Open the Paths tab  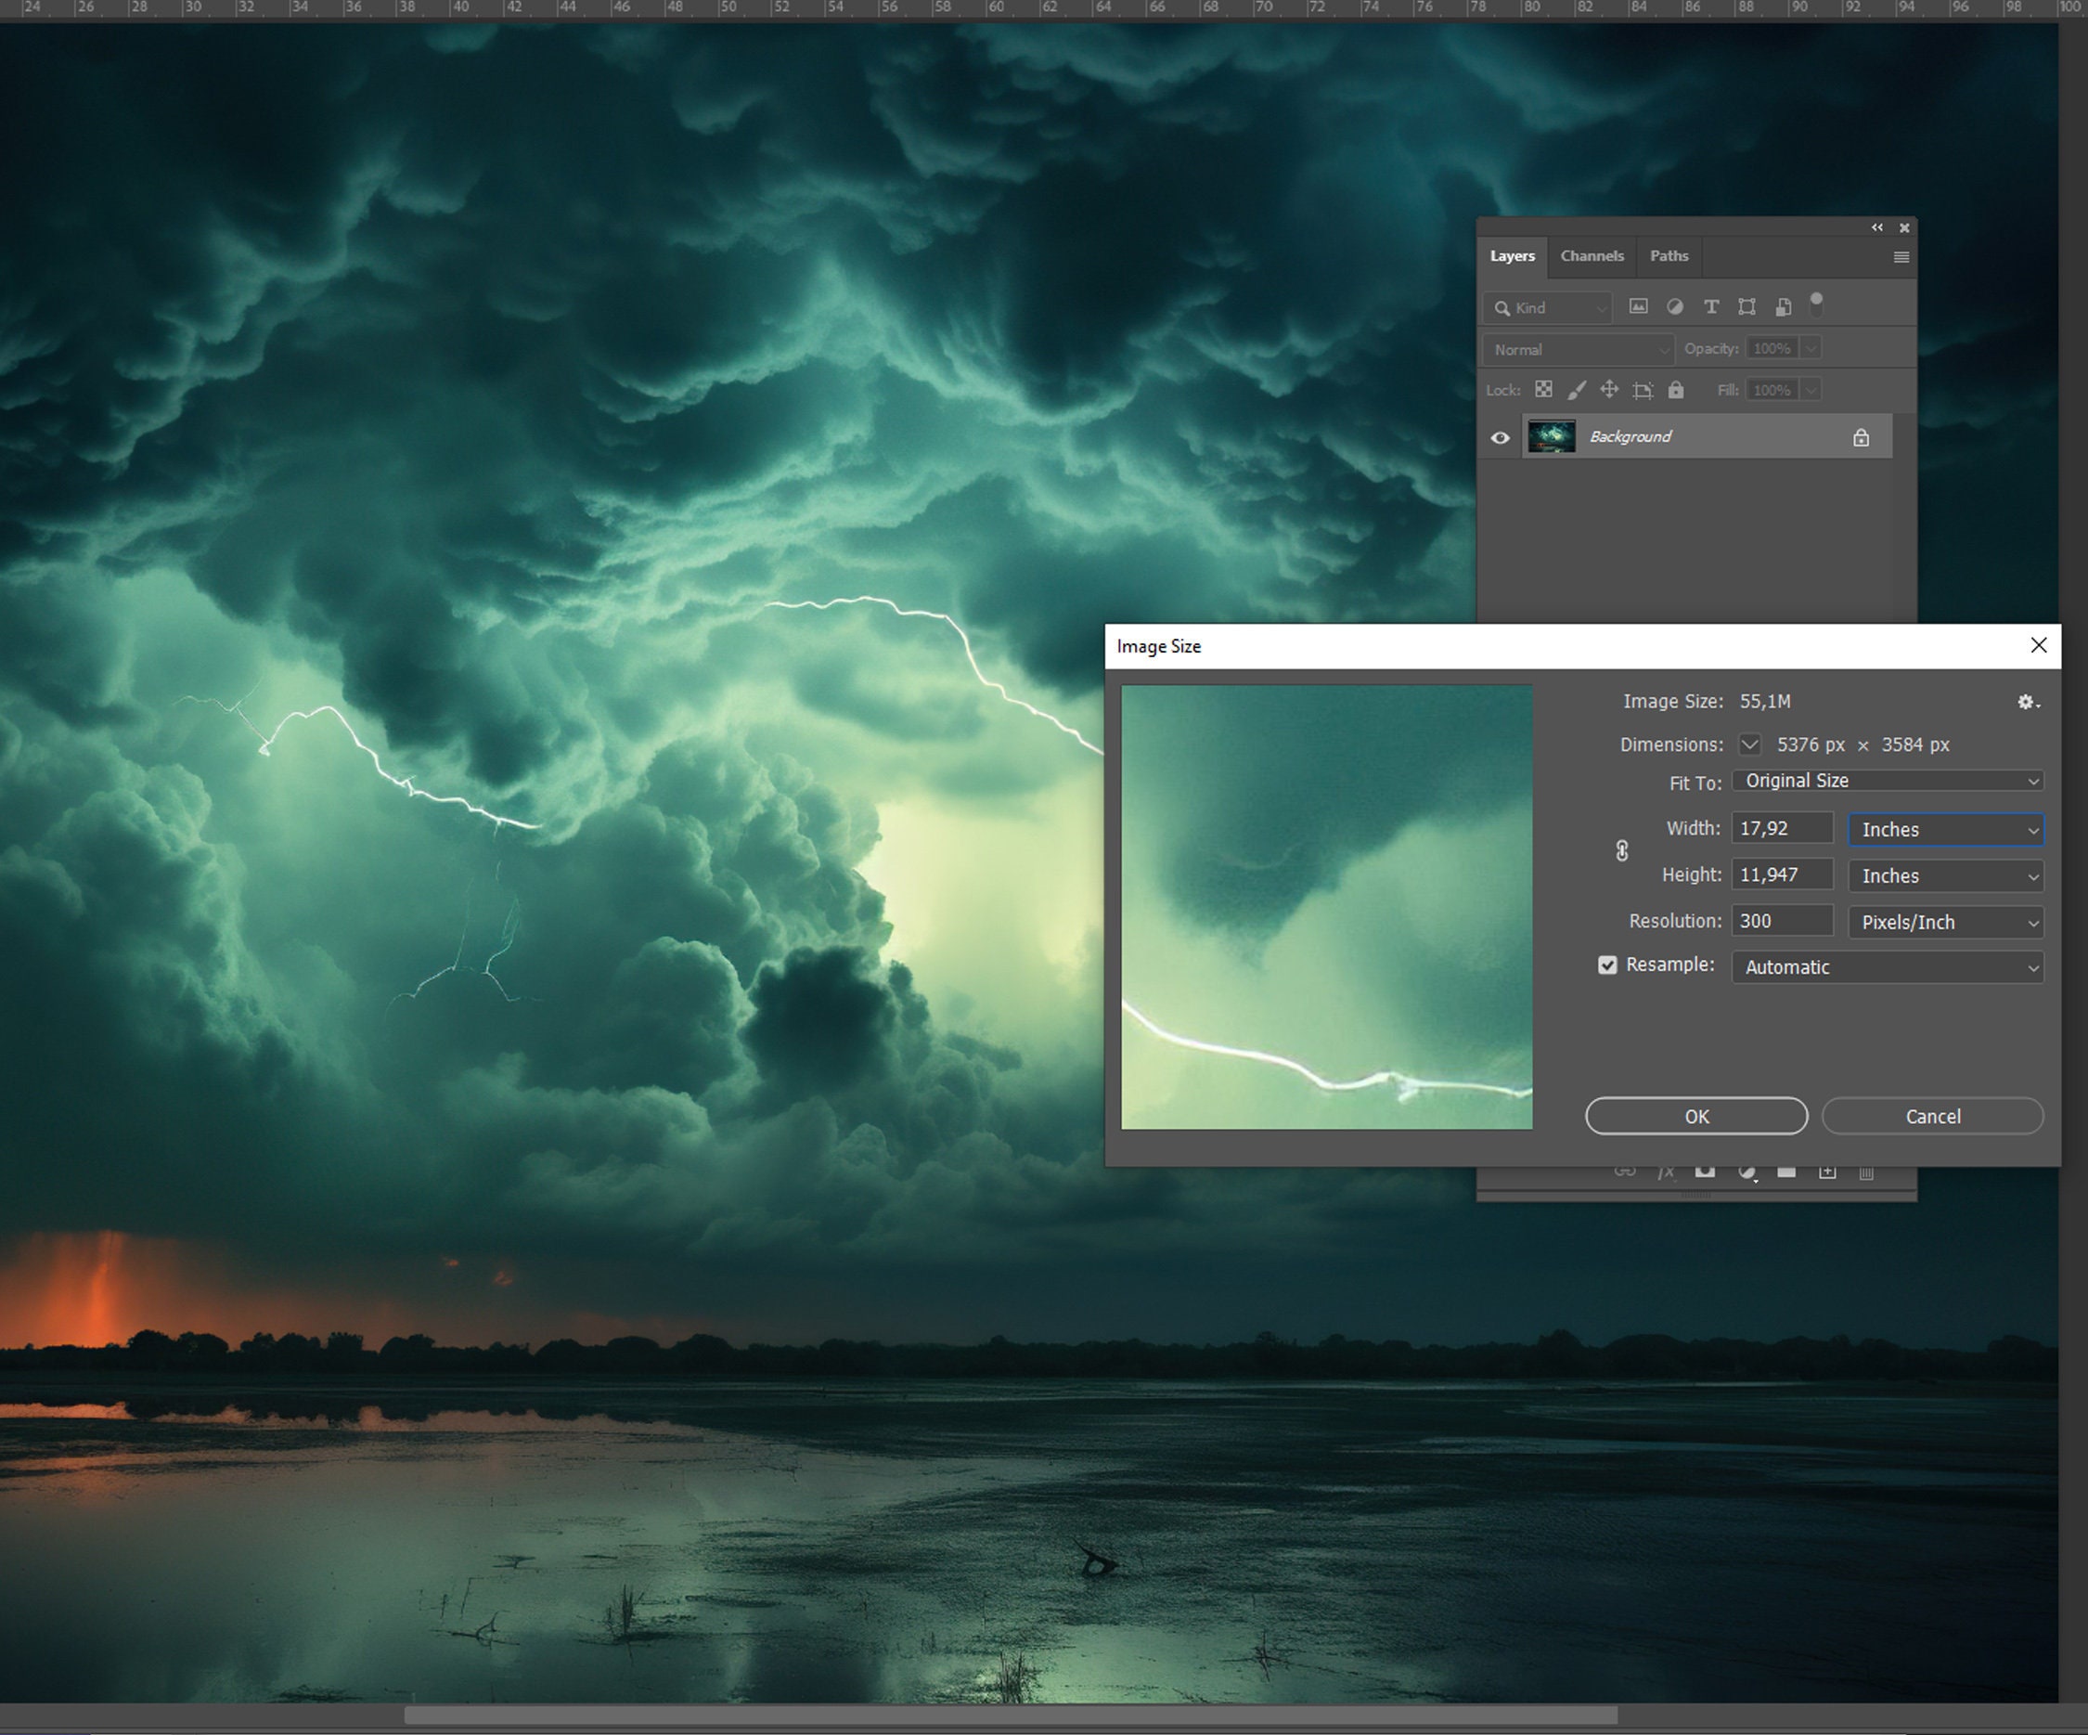(1669, 255)
